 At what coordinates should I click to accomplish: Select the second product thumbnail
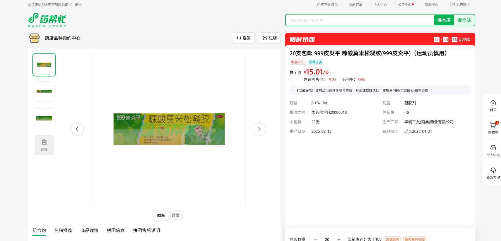(44, 91)
